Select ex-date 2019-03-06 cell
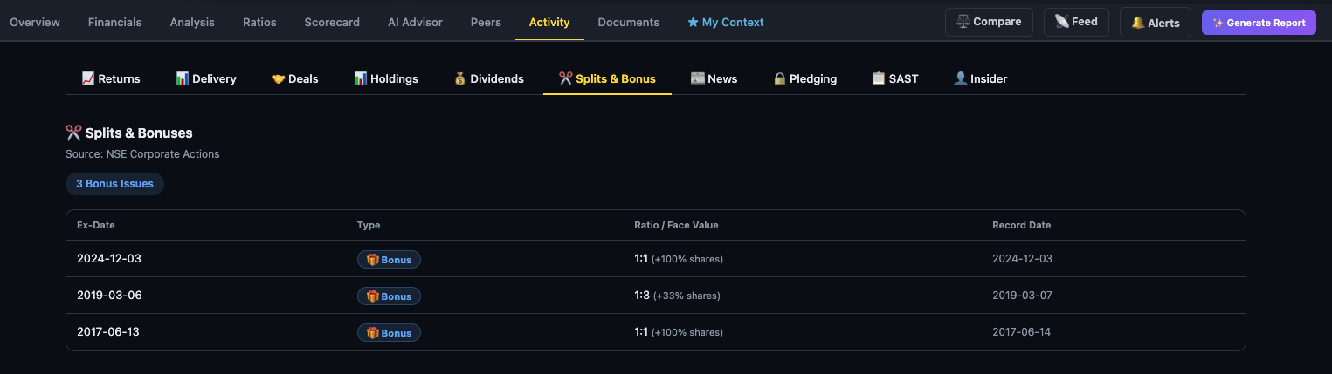1332x374 pixels. (109, 296)
